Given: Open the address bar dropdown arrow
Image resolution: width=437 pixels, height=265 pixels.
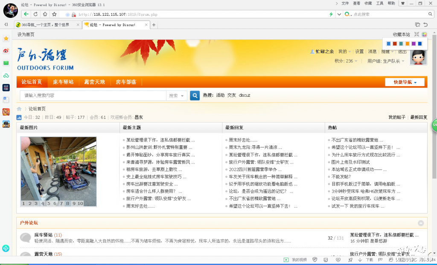Looking at the screenshot, I should (339, 14).
